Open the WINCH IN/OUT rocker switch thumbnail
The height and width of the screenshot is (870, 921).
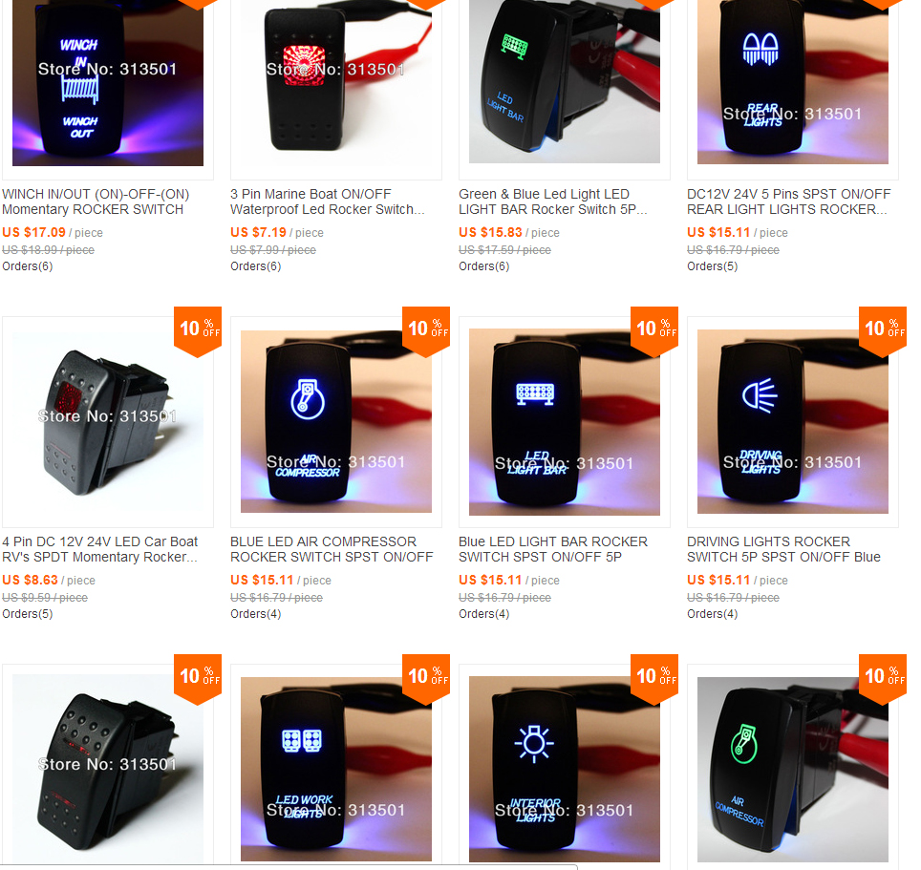(108, 83)
